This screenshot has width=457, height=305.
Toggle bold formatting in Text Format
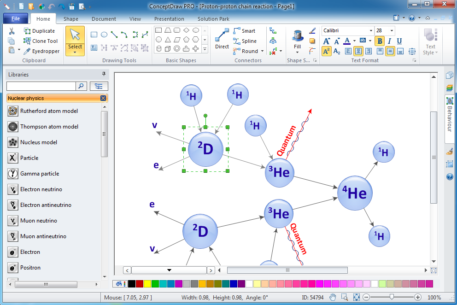pyautogui.click(x=379, y=41)
